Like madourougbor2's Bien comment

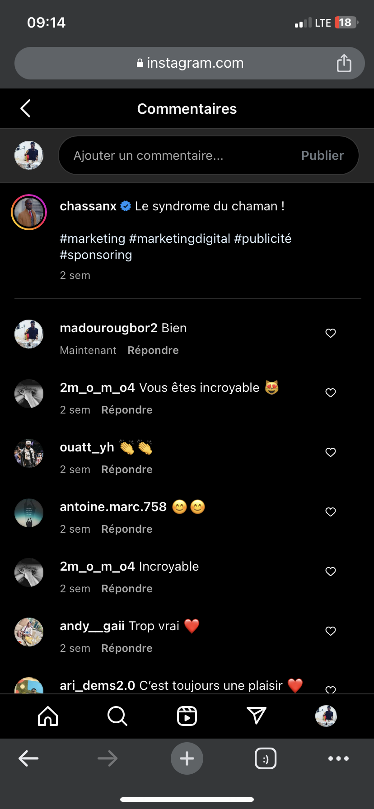click(331, 333)
